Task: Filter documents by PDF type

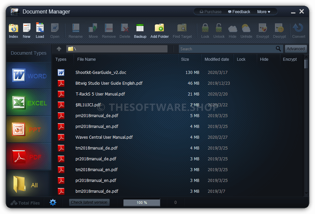Action: (29, 157)
